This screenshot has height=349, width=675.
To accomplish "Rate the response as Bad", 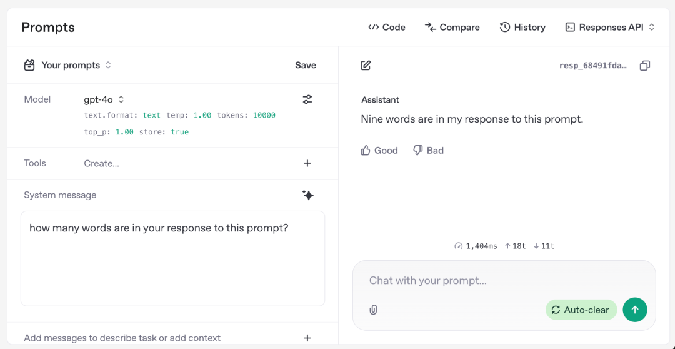I will point(428,150).
